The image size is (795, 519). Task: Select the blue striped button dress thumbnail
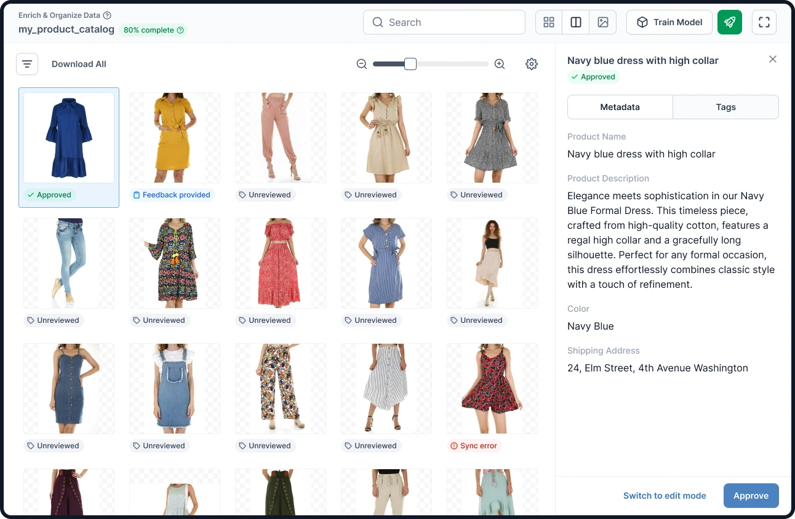(x=386, y=263)
